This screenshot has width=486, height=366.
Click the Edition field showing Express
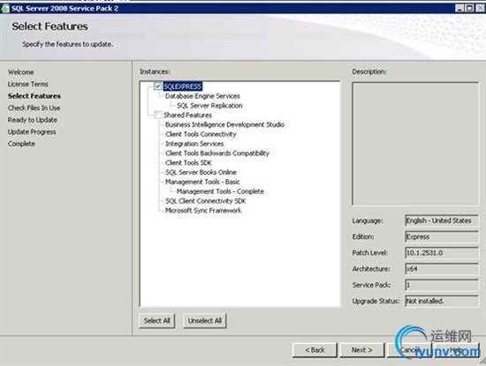[442, 236]
